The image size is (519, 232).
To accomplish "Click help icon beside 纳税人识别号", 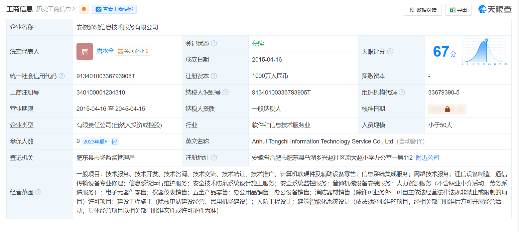I will [225, 92].
